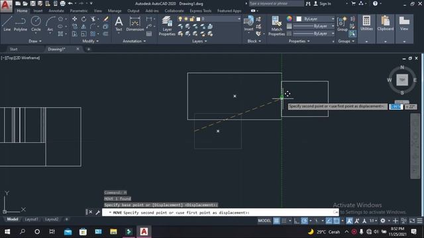
Task: Click the AutoCAD application menu button
Action: point(6,6)
